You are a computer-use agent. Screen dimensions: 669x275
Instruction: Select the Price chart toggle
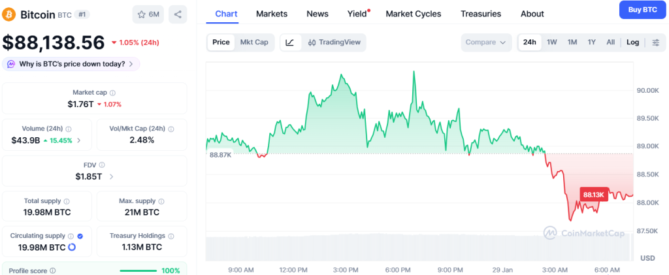(x=221, y=42)
